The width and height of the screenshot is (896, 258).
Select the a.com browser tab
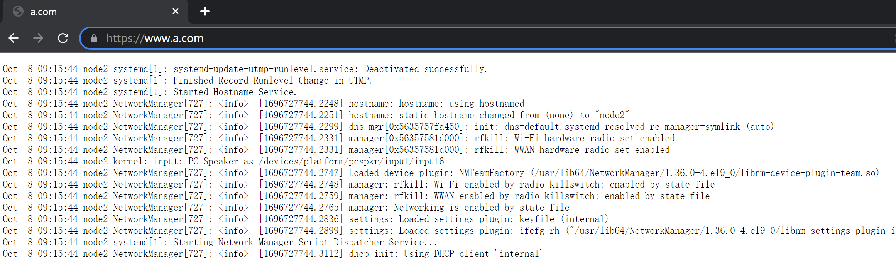click(x=96, y=12)
